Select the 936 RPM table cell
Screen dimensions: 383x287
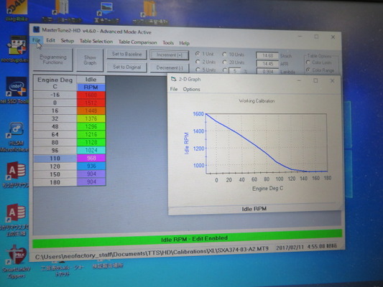pyautogui.click(x=91, y=166)
